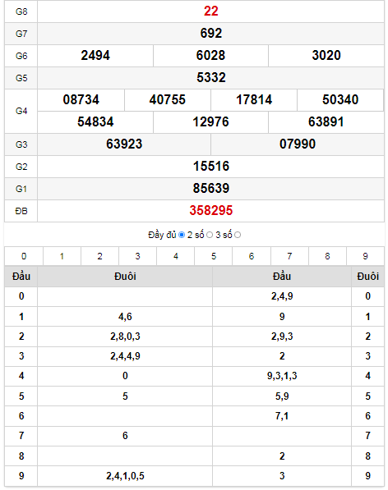The height and width of the screenshot is (490, 388).
Task: Pick digit filter 5
Action: pyautogui.click(x=214, y=256)
